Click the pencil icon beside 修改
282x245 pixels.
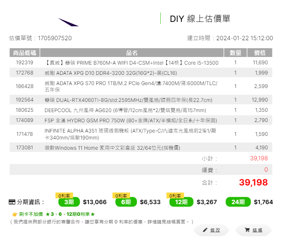(x=205, y=230)
